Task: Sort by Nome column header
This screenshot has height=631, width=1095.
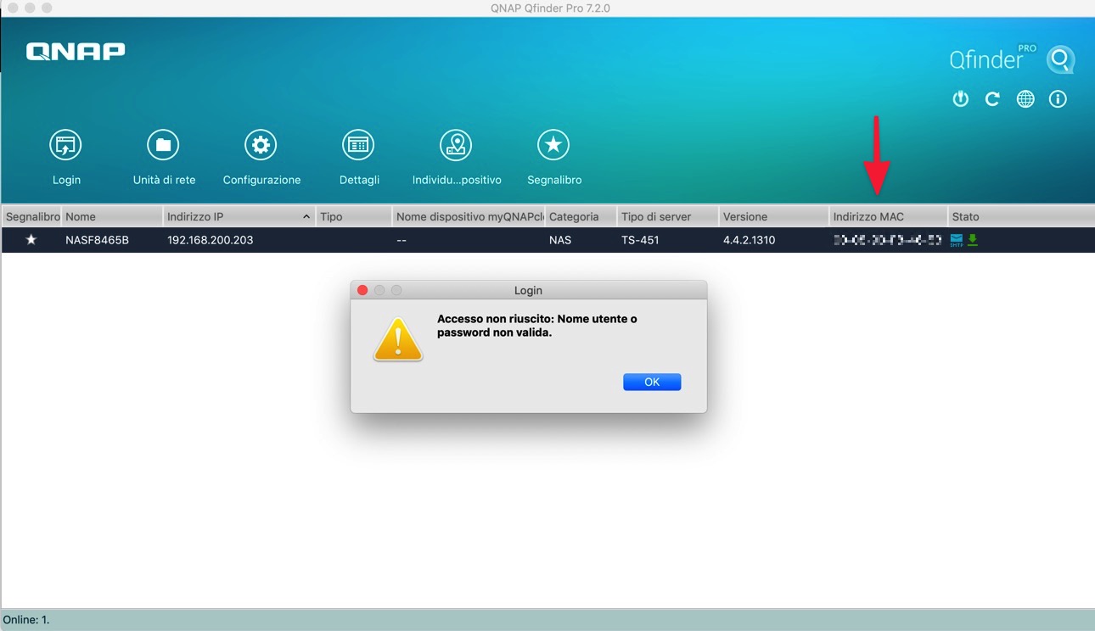Action: [110, 217]
